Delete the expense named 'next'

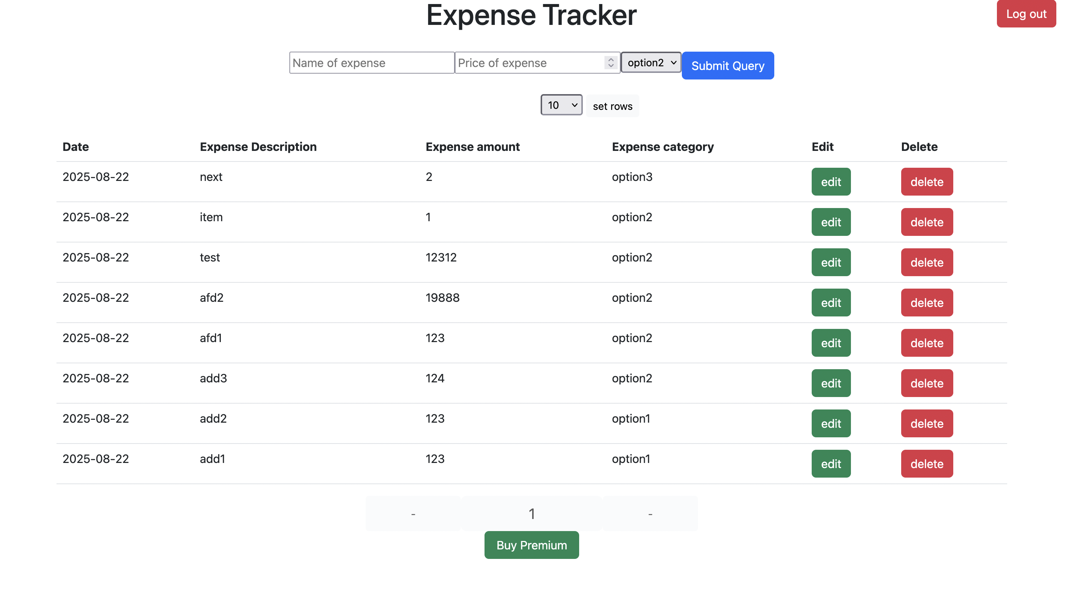[926, 181]
